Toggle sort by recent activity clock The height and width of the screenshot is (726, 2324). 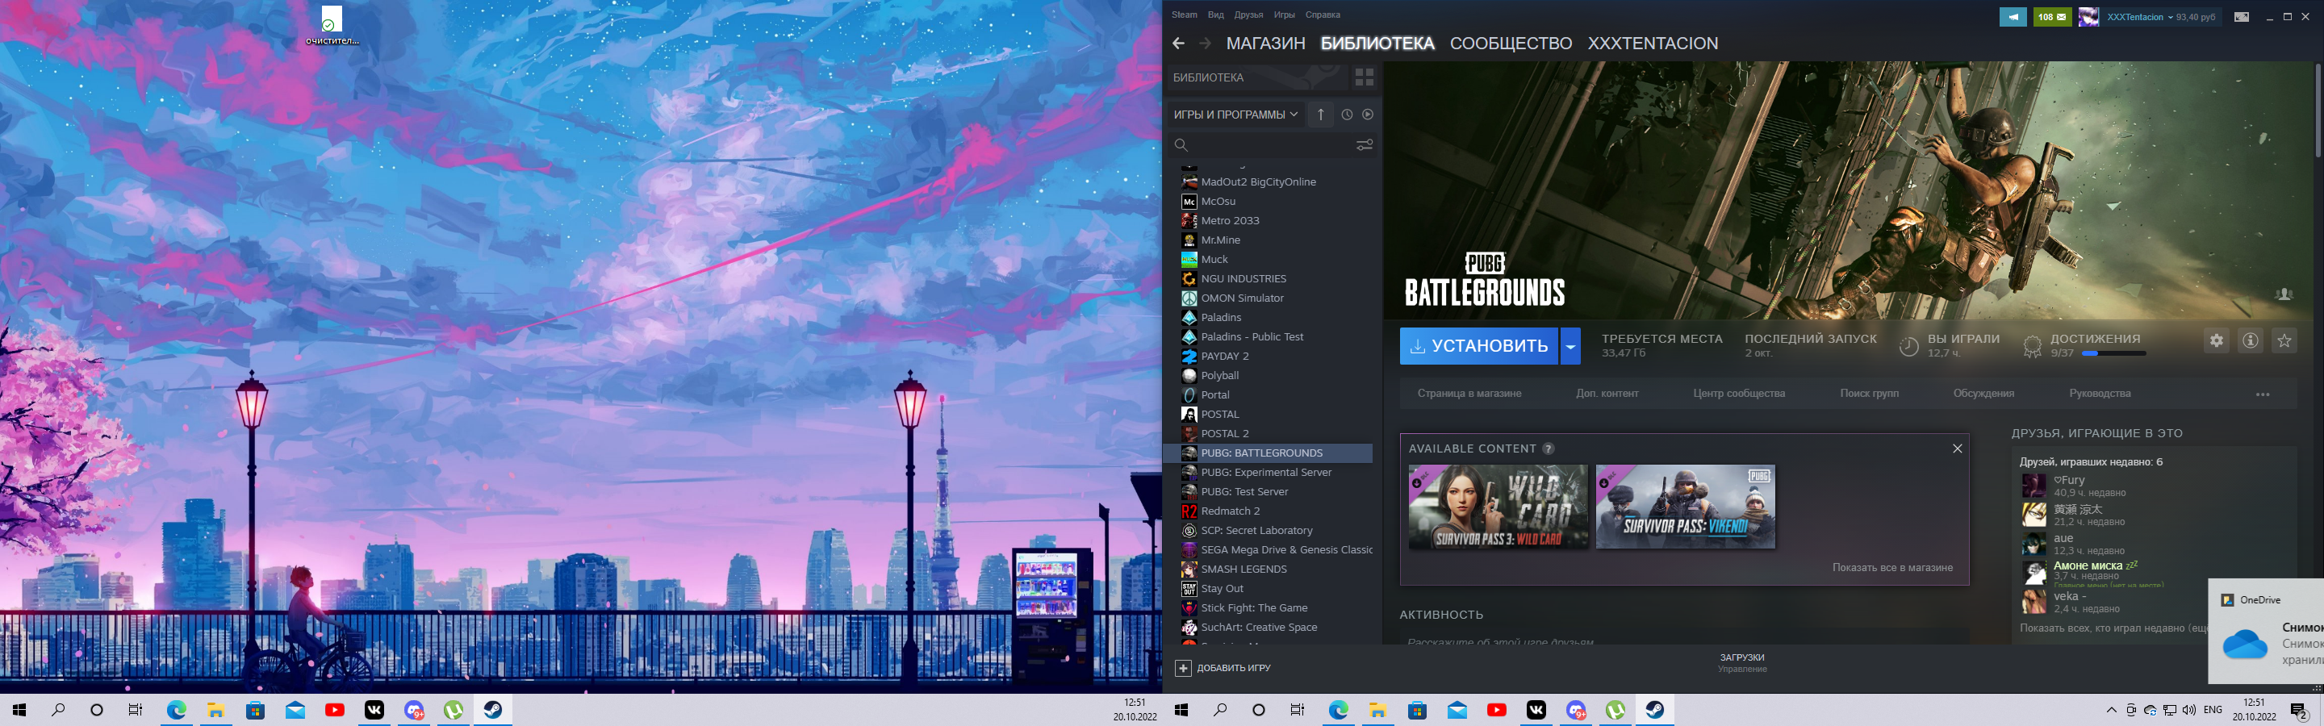click(x=1347, y=115)
